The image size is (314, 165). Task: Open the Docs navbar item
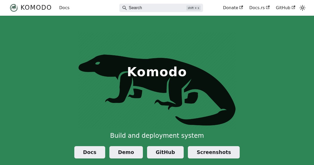(64, 8)
